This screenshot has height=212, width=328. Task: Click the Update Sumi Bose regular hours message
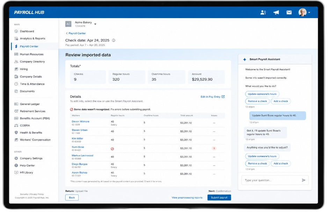(x=277, y=115)
